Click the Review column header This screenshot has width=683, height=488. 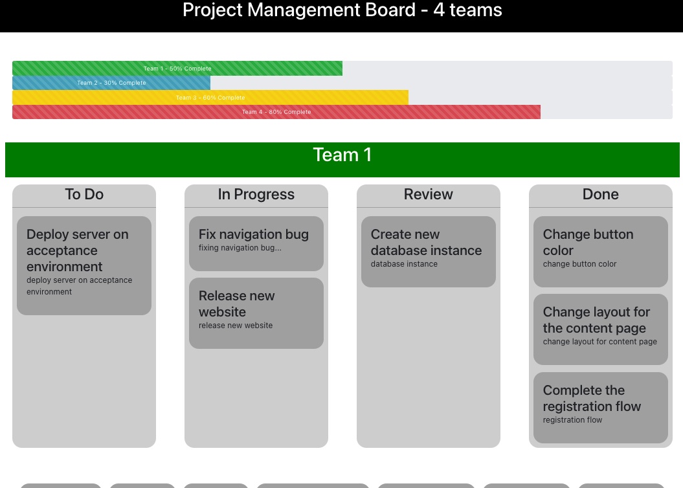tap(428, 195)
